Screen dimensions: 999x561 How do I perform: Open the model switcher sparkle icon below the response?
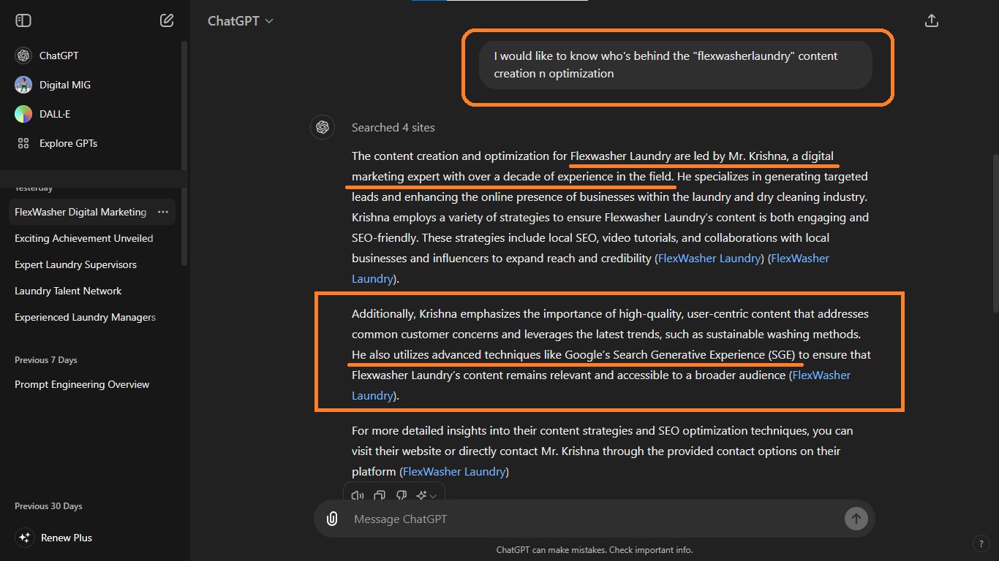pyautogui.click(x=426, y=495)
